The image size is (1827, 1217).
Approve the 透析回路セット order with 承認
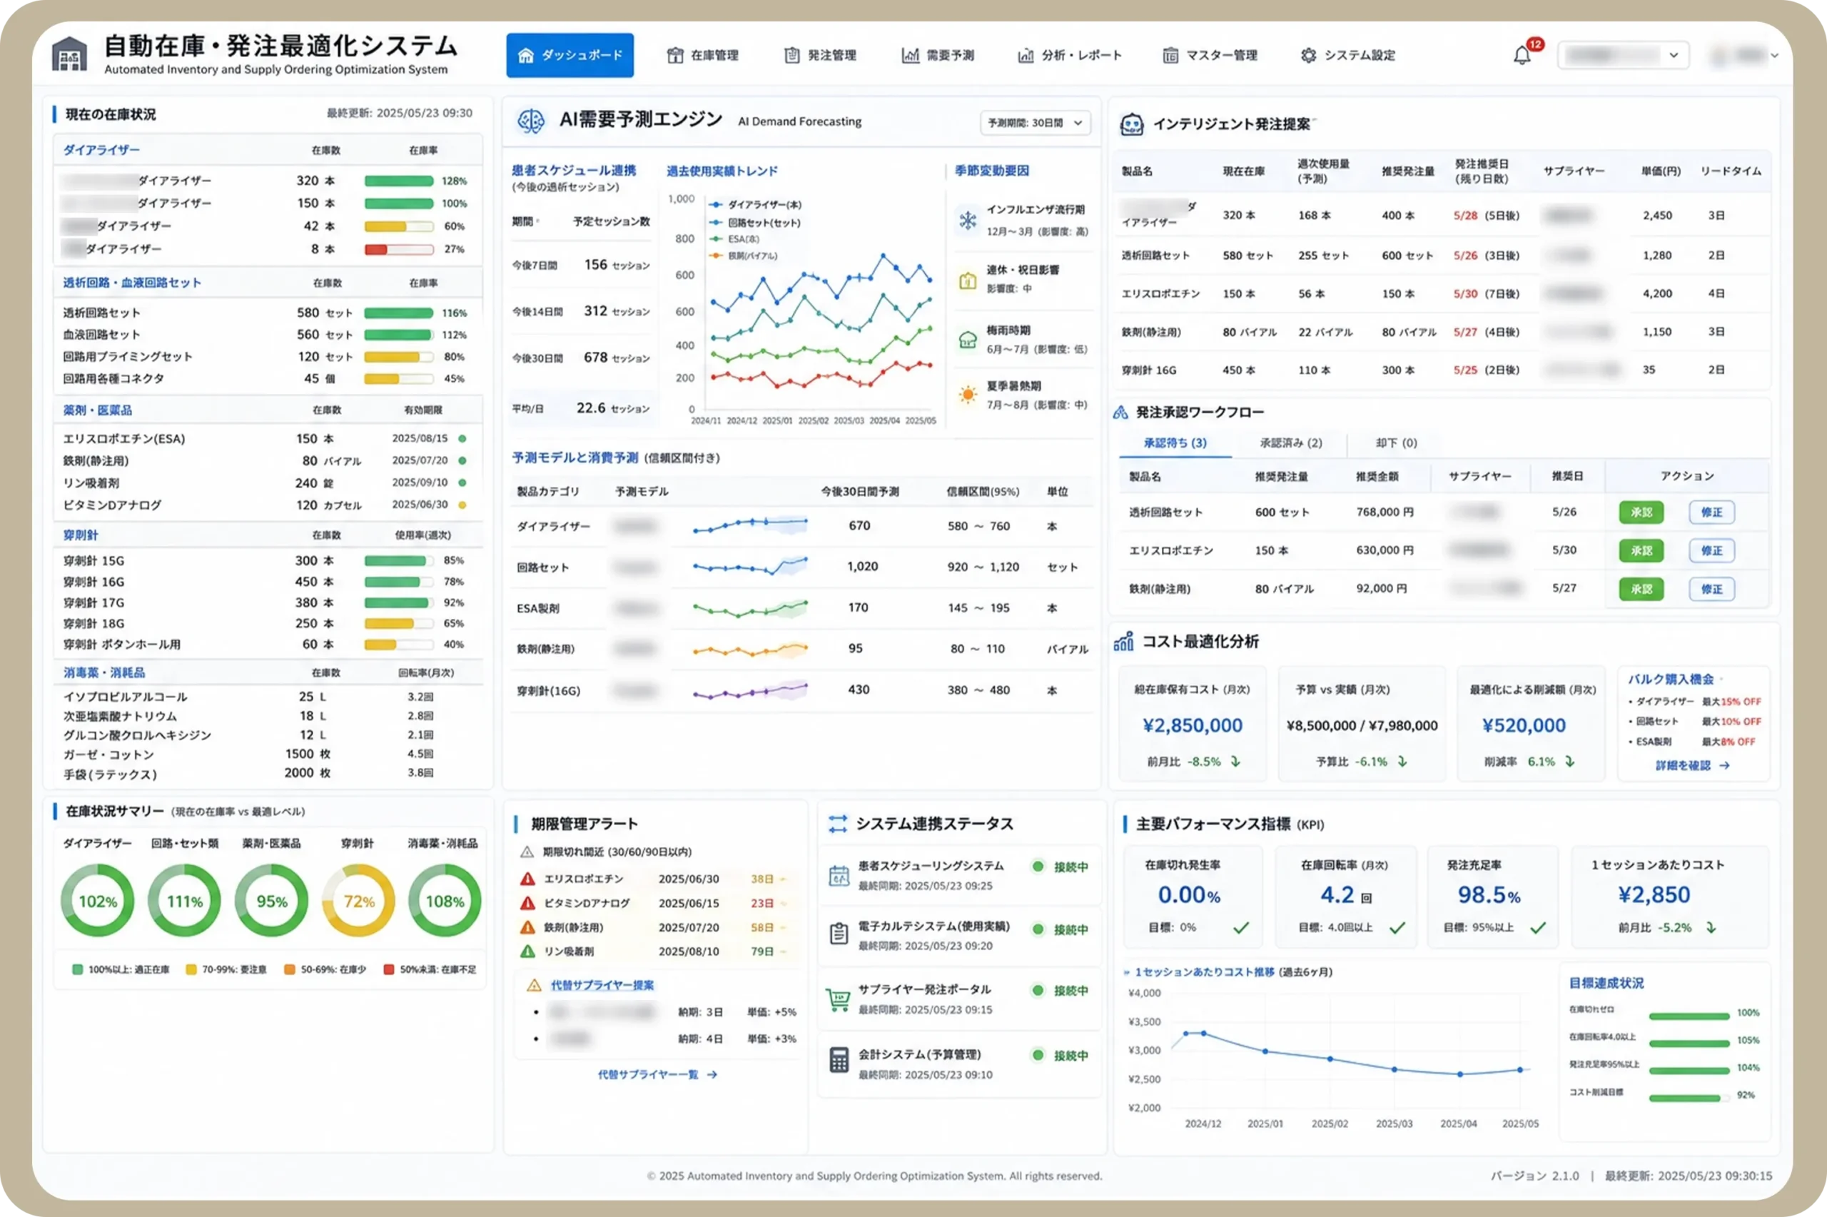pos(1641,512)
